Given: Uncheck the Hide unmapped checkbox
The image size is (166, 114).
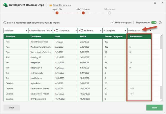Looking at the screenshot, I should pyautogui.click(x=112, y=22).
